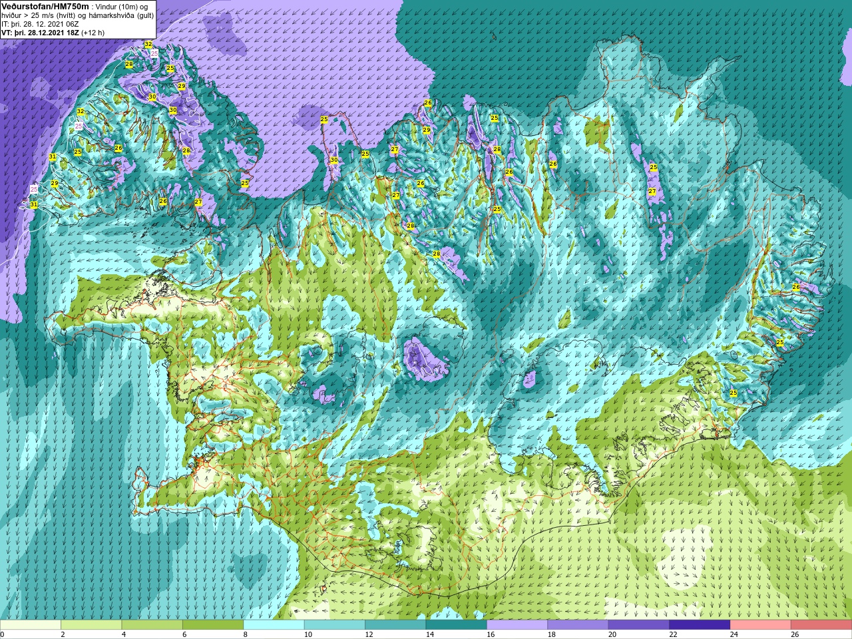The width and height of the screenshot is (852, 639).
Task: Click the 'IT: þri. 28. 12. 2021 06Z' line
Action: tap(40, 23)
